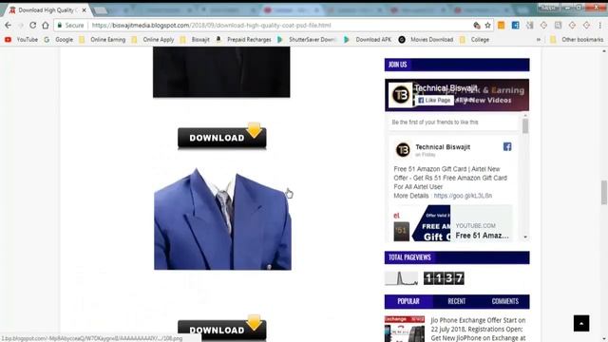Open the Biswajit bookmarks folder
Image resolution: width=608 pixels, height=342 pixels.
(x=195, y=40)
